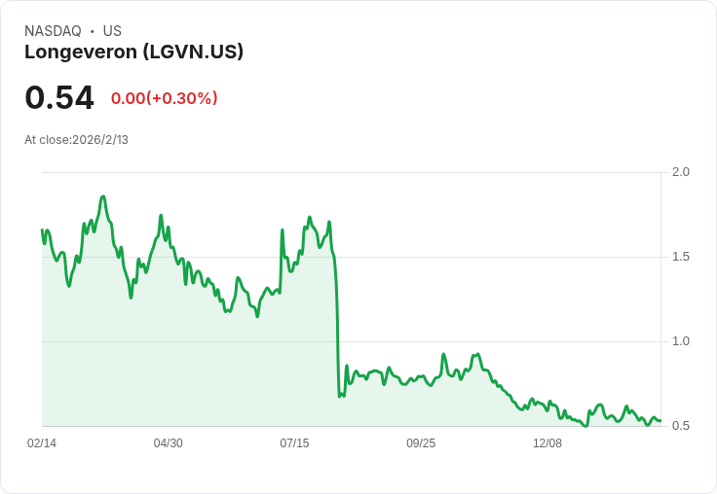The width and height of the screenshot is (717, 494).
Task: Select the 0.5 y-axis label
Action: (680, 426)
